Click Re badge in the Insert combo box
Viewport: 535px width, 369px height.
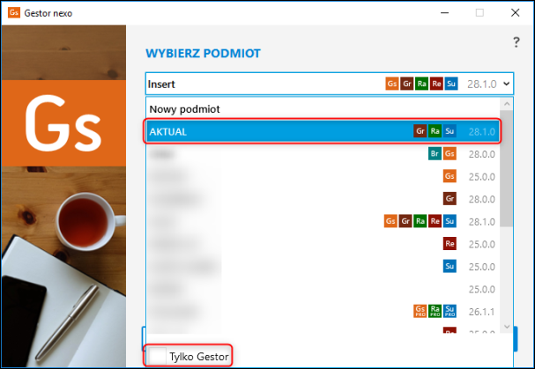[436, 84]
